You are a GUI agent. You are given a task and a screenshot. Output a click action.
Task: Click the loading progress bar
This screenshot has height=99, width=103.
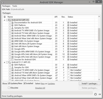[47, 93]
